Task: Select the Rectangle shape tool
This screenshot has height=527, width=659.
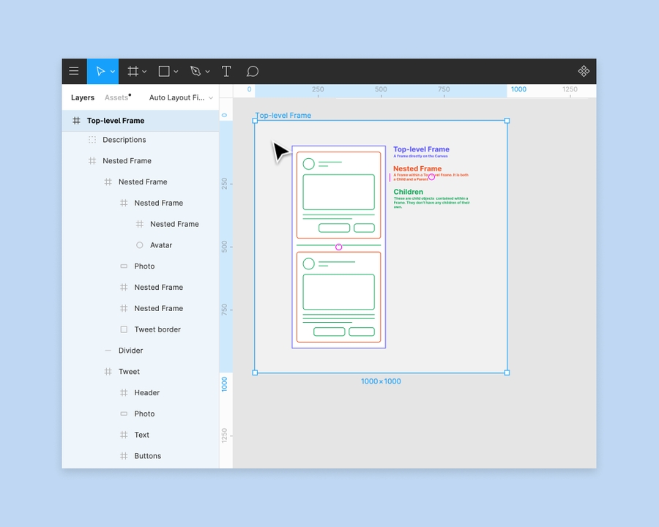Action: (163, 71)
